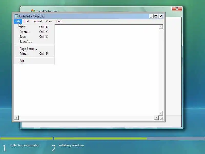Click the horizontal scrollbar right arrow
205x154 pixels.
156,118
